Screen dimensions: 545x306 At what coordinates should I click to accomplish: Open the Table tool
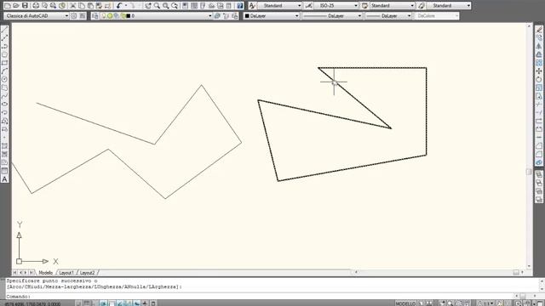4,171
